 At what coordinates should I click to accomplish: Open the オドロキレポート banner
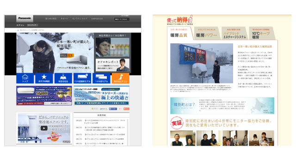pyautogui.click(x=112, y=65)
